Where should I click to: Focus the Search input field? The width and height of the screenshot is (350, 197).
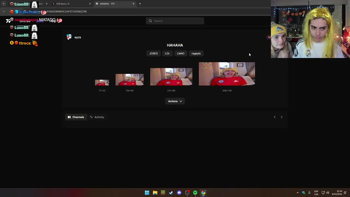coord(175,21)
